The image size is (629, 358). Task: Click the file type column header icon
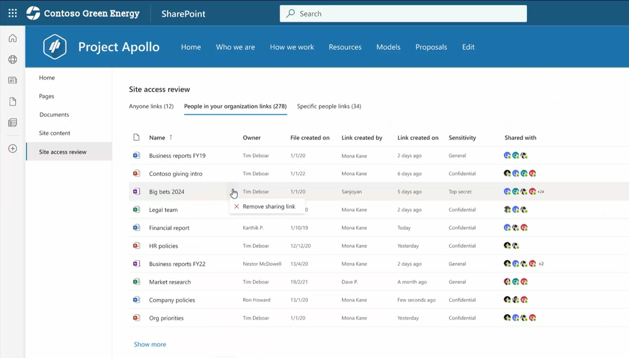point(136,138)
